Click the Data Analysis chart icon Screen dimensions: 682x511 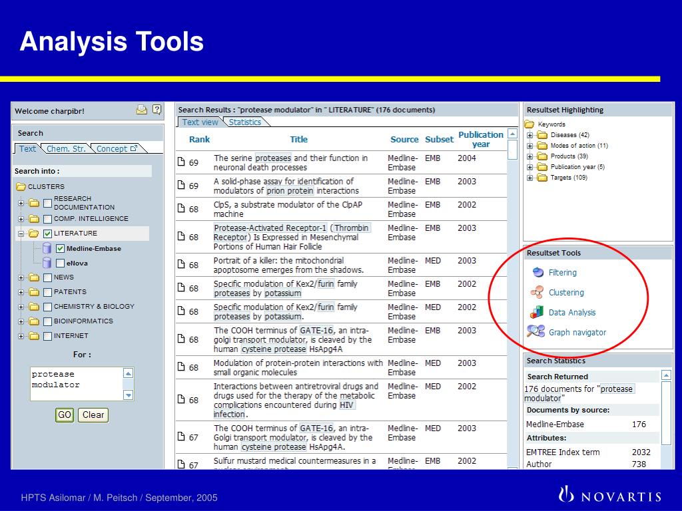[537, 312]
